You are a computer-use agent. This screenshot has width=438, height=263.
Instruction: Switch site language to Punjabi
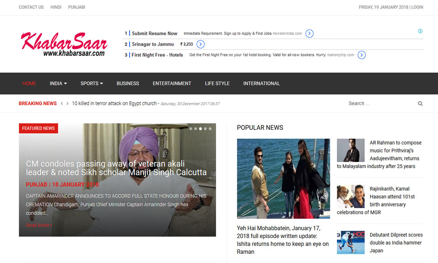[x=77, y=7]
